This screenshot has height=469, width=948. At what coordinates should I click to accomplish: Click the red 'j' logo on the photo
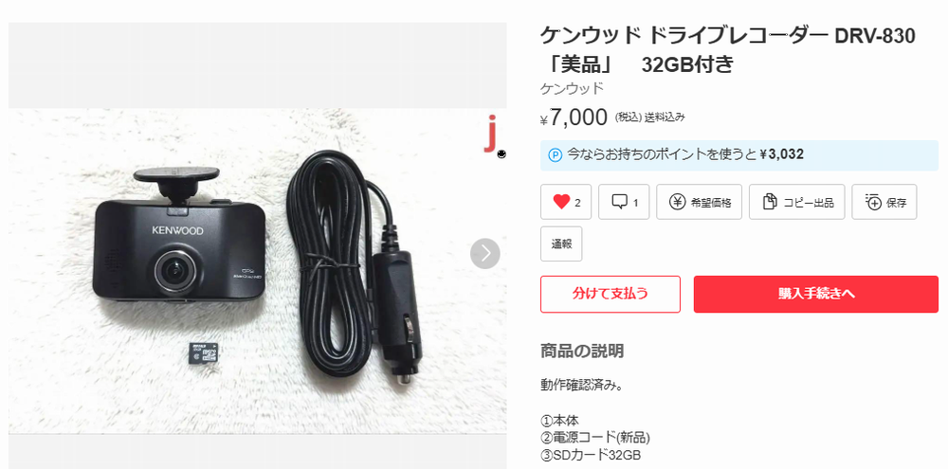(493, 133)
